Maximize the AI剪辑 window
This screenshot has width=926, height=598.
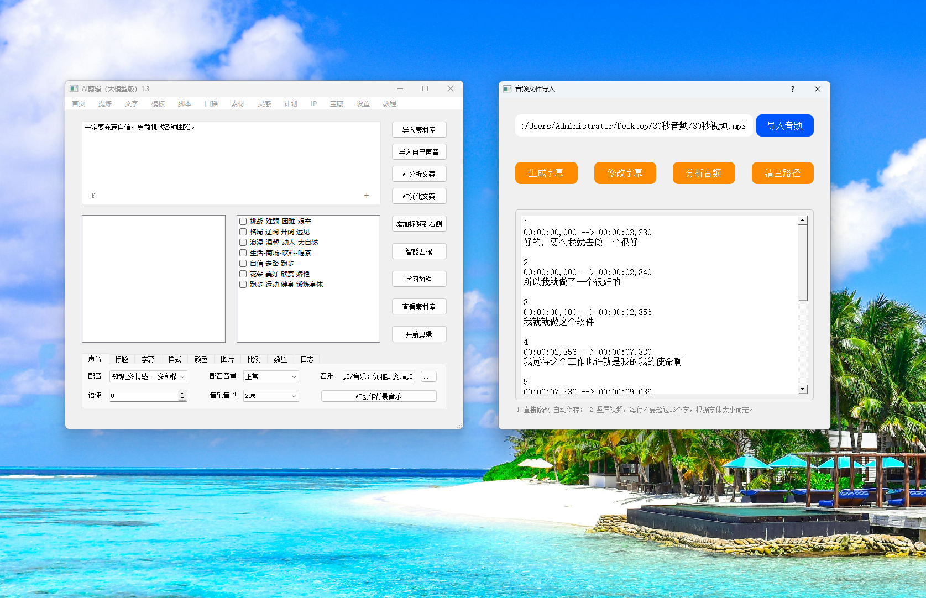[425, 88]
